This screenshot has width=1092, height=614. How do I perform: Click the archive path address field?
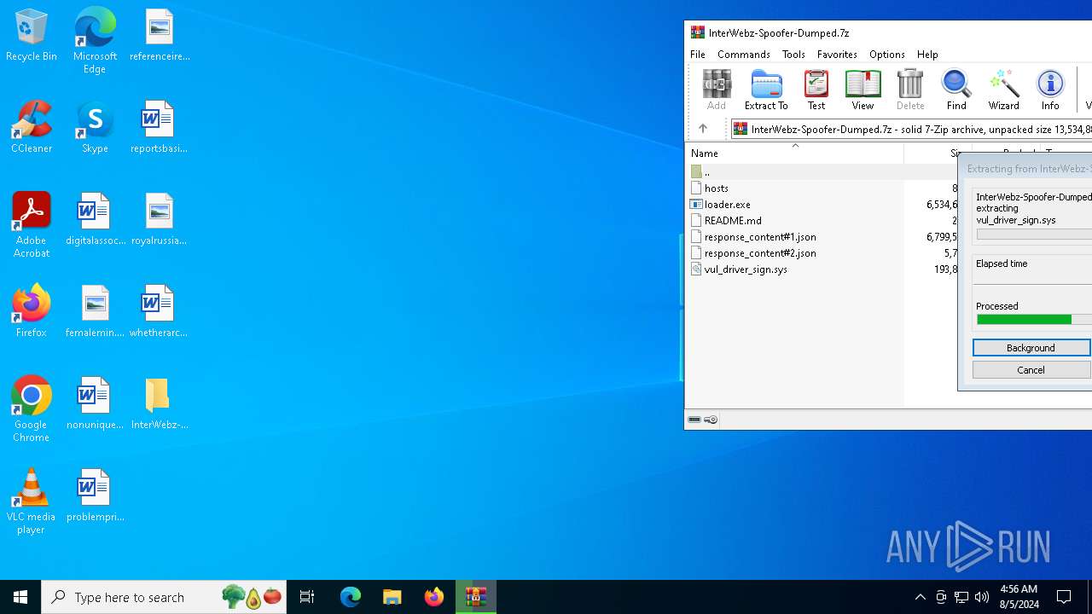click(x=911, y=129)
